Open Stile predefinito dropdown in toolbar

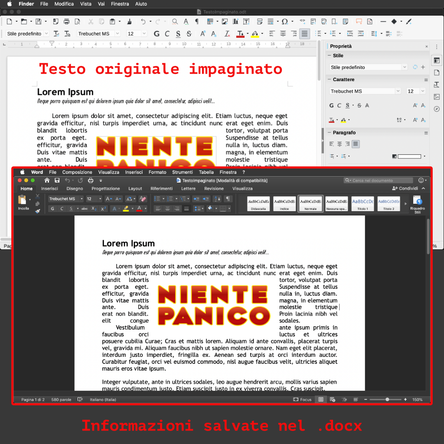click(46, 33)
